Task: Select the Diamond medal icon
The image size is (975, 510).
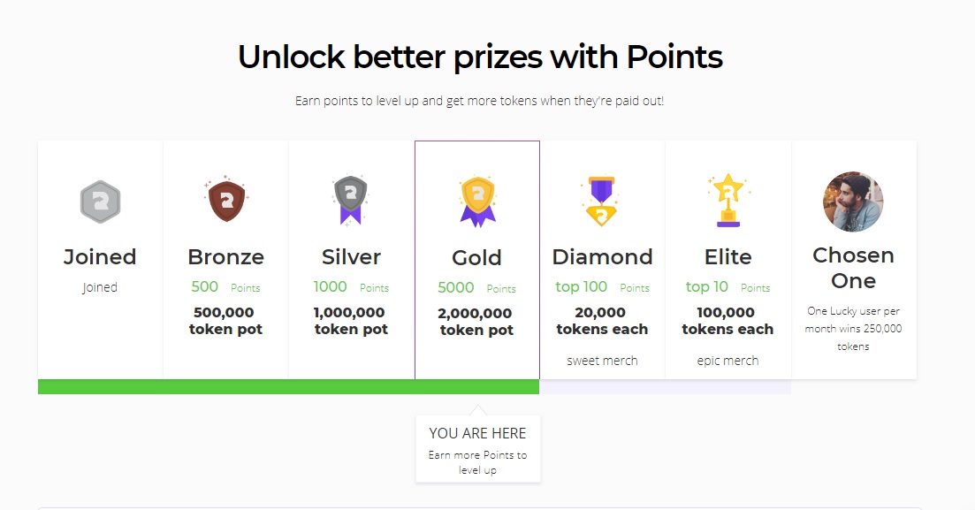Action: [602, 201]
